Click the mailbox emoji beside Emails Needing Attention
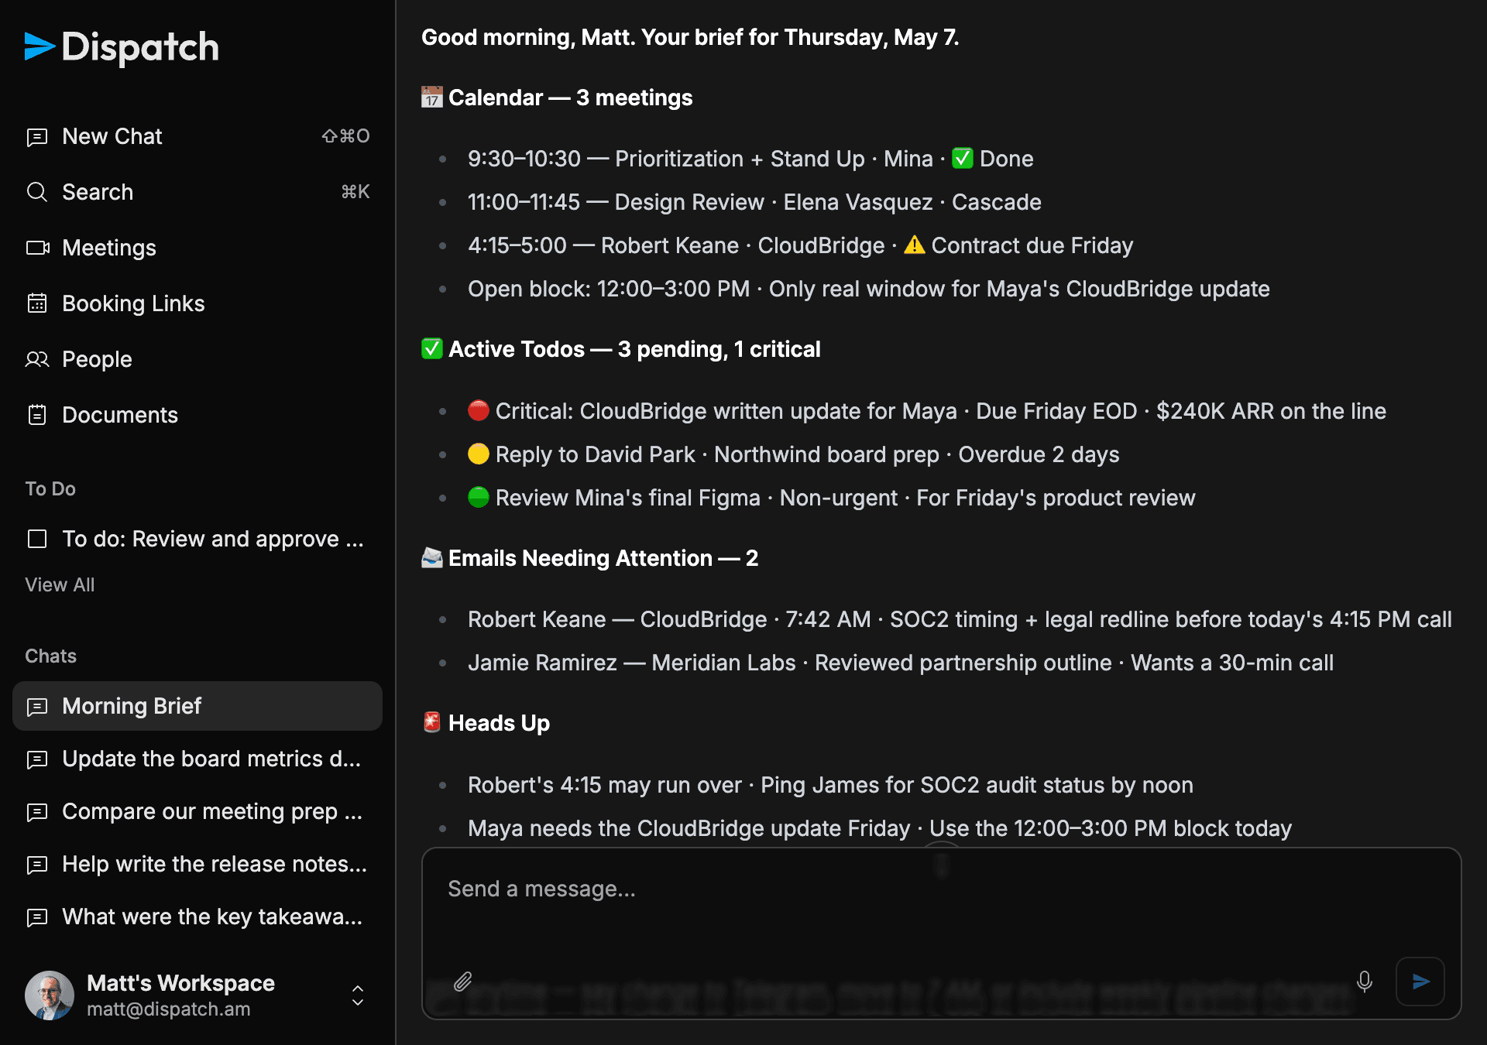 coord(432,557)
